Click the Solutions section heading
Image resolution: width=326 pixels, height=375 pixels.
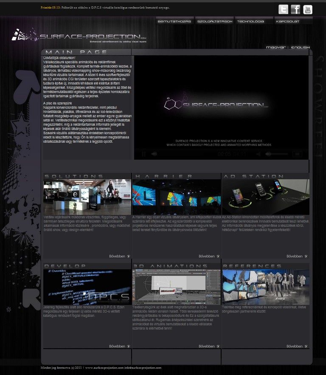[x=74, y=176]
